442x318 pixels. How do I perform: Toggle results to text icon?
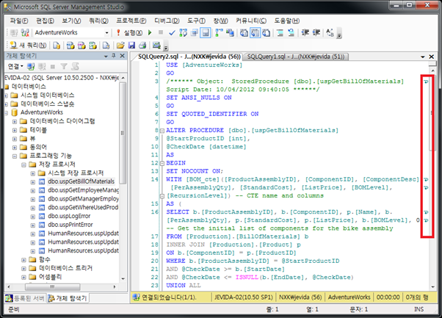pos(244,33)
